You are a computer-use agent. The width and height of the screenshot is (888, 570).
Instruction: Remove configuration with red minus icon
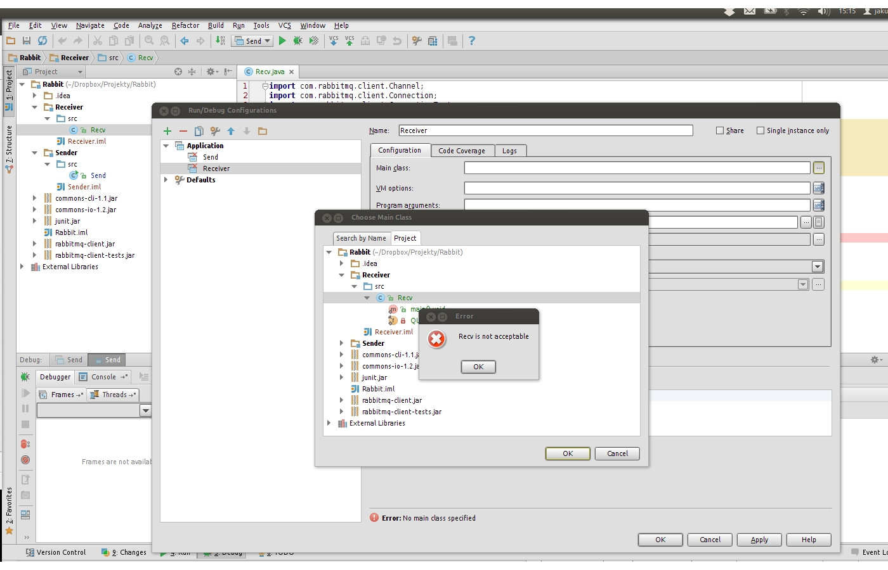pos(183,131)
